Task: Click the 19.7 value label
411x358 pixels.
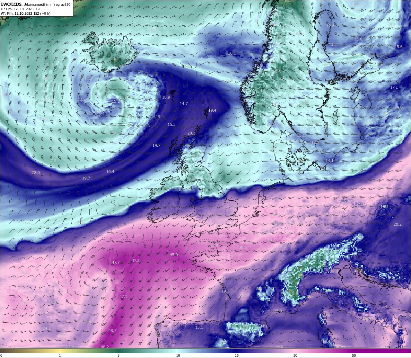Action: click(86, 178)
